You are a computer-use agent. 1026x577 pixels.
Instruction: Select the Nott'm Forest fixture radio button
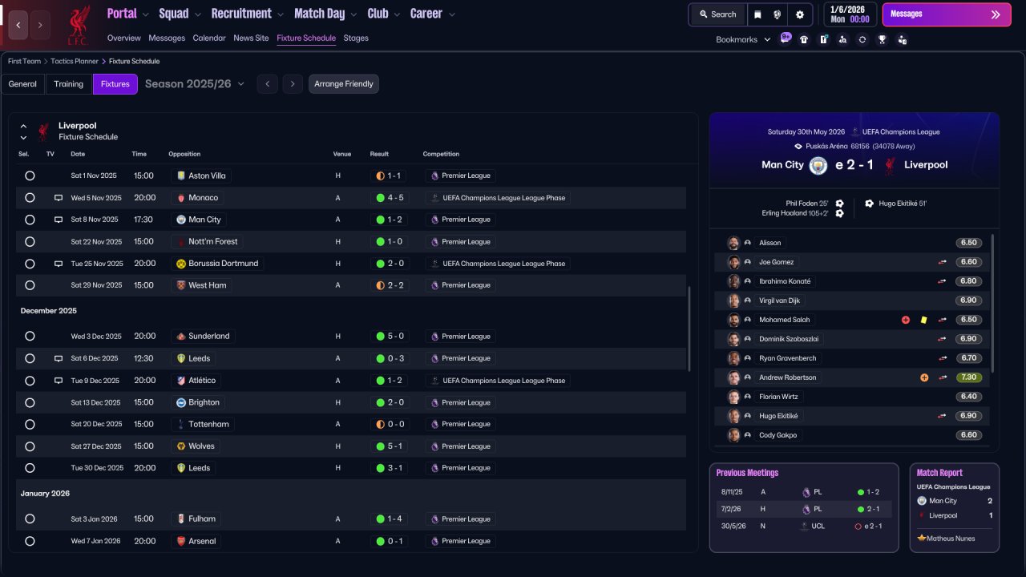30,241
